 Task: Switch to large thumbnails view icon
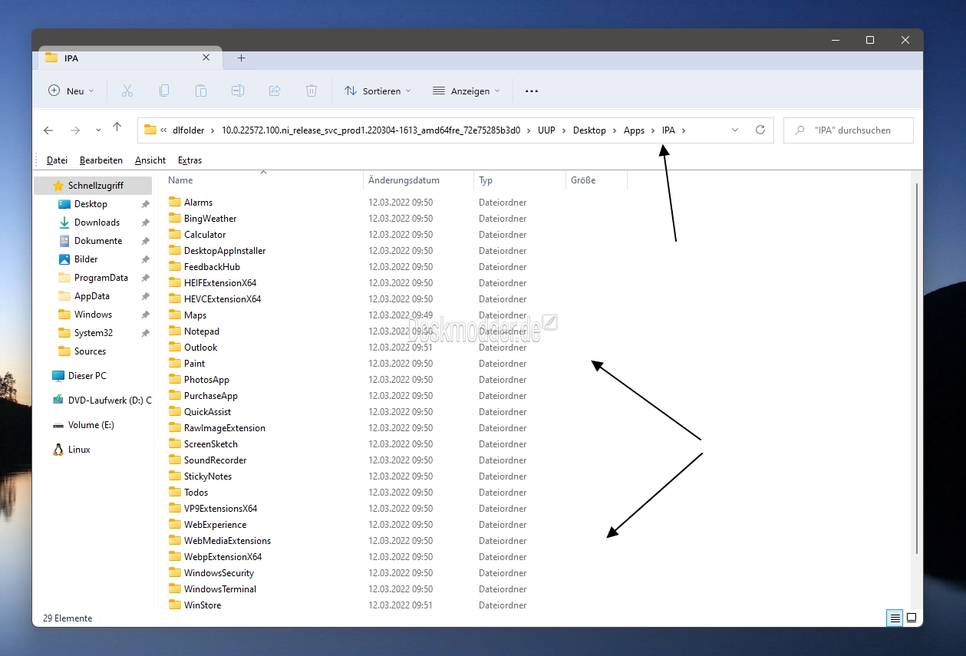[x=912, y=618]
